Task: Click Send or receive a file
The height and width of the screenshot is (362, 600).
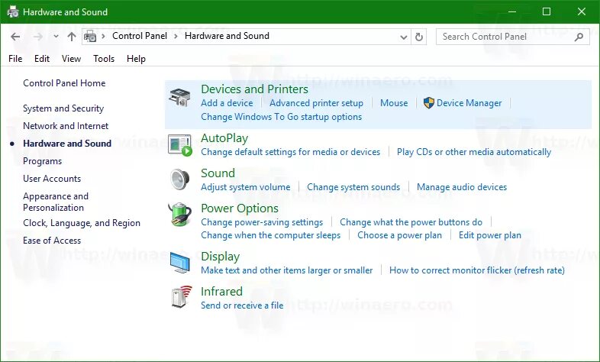Action: (x=242, y=305)
